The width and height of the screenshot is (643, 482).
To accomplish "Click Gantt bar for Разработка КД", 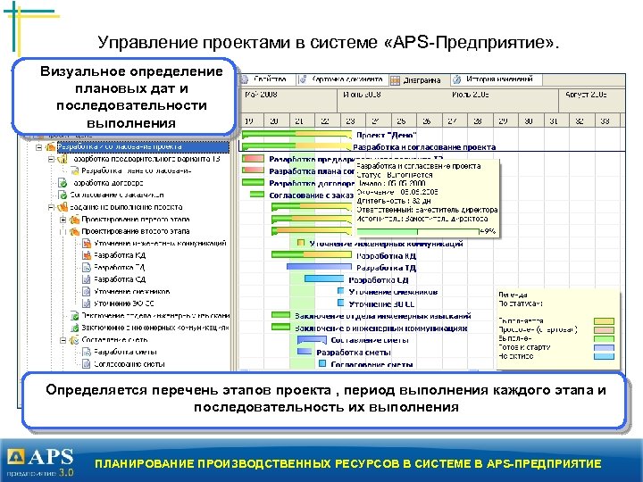I will [x=312, y=255].
